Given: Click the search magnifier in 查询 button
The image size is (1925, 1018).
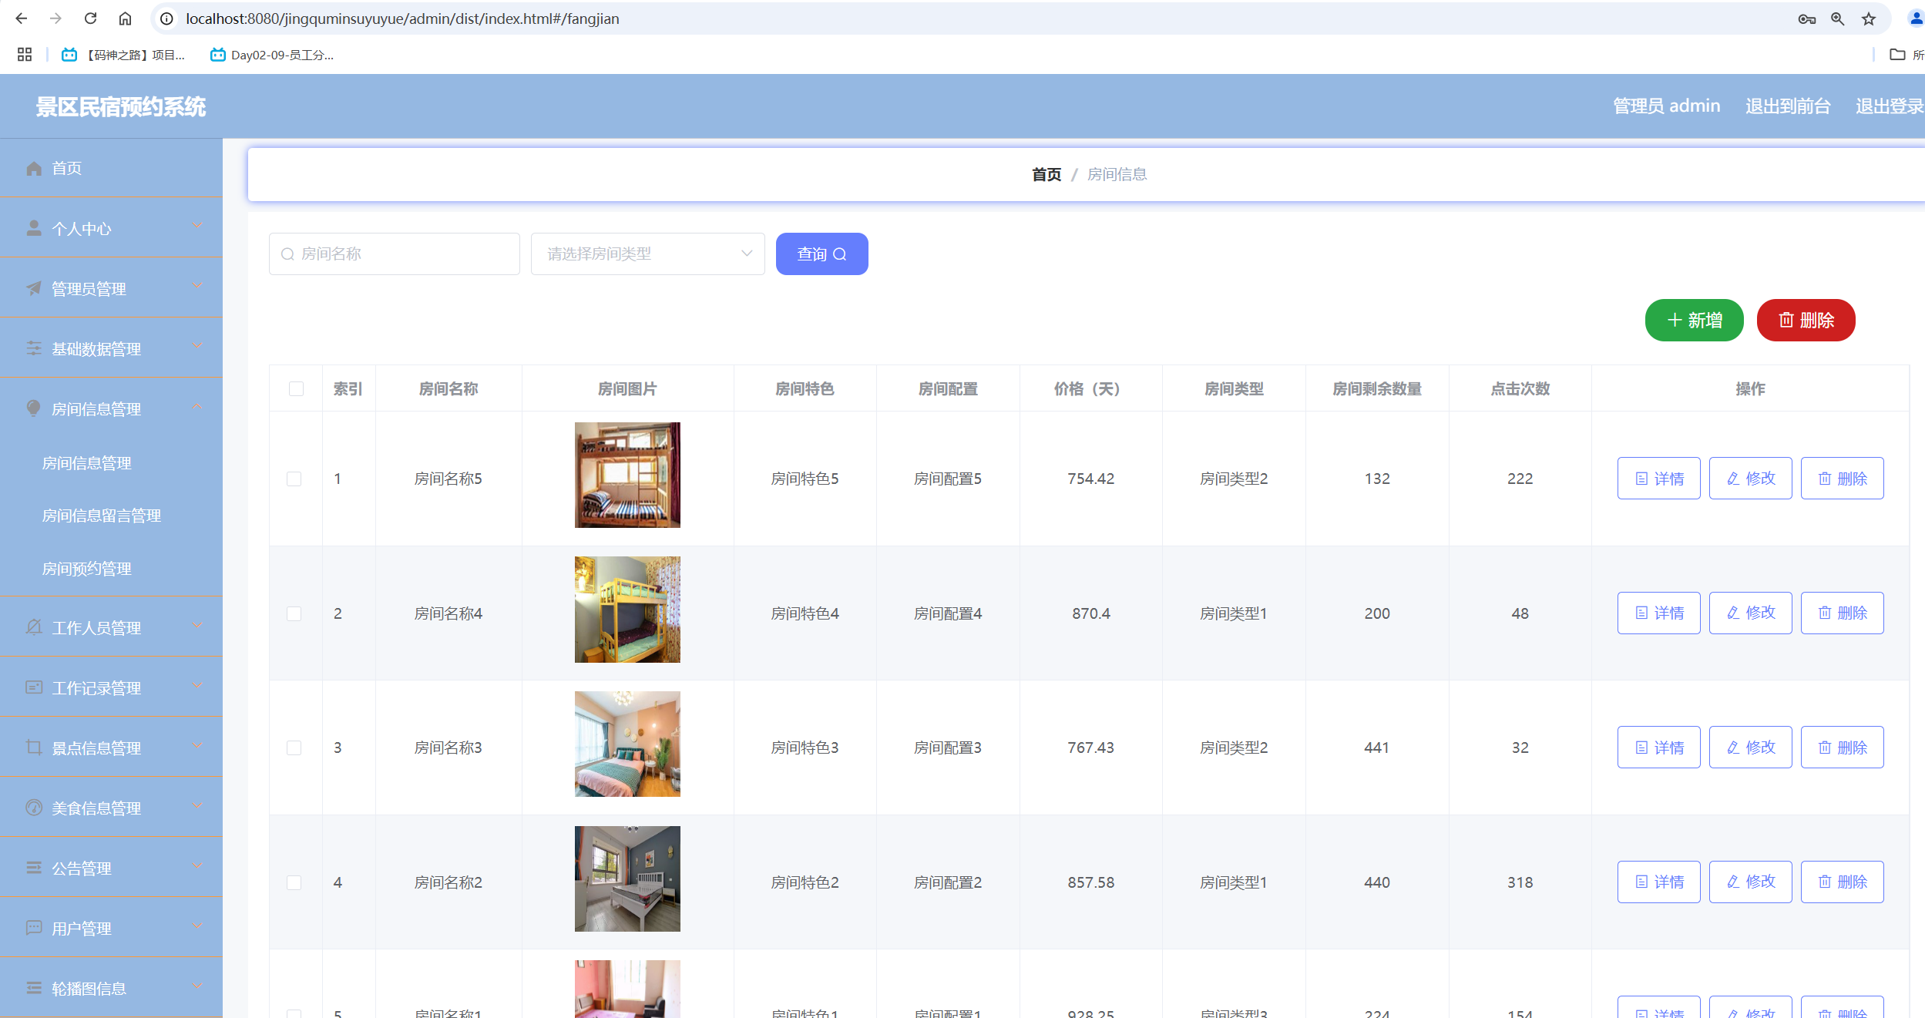Looking at the screenshot, I should (840, 254).
